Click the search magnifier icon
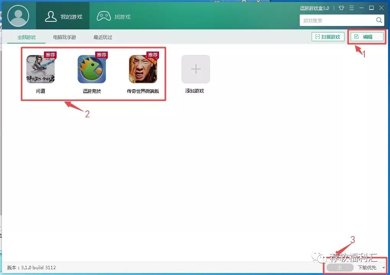This screenshot has height=275, width=390. 379,20
